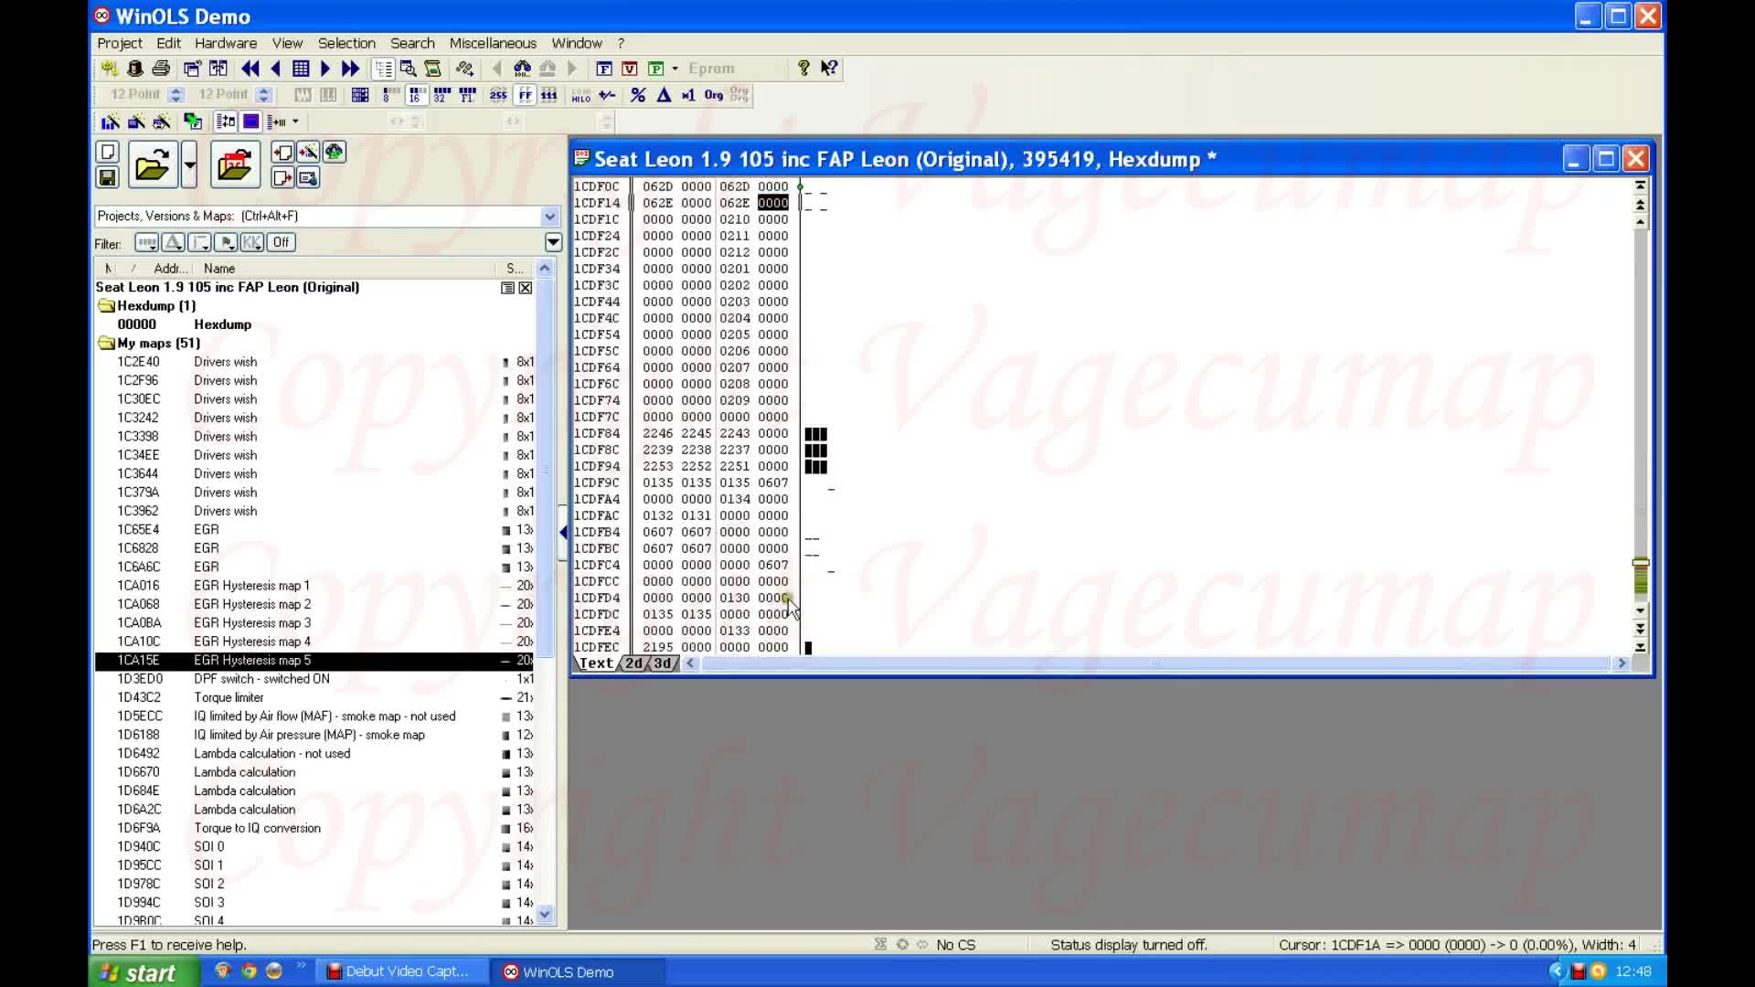Switch to the 2d tab
1755x987 pixels.
click(x=633, y=663)
